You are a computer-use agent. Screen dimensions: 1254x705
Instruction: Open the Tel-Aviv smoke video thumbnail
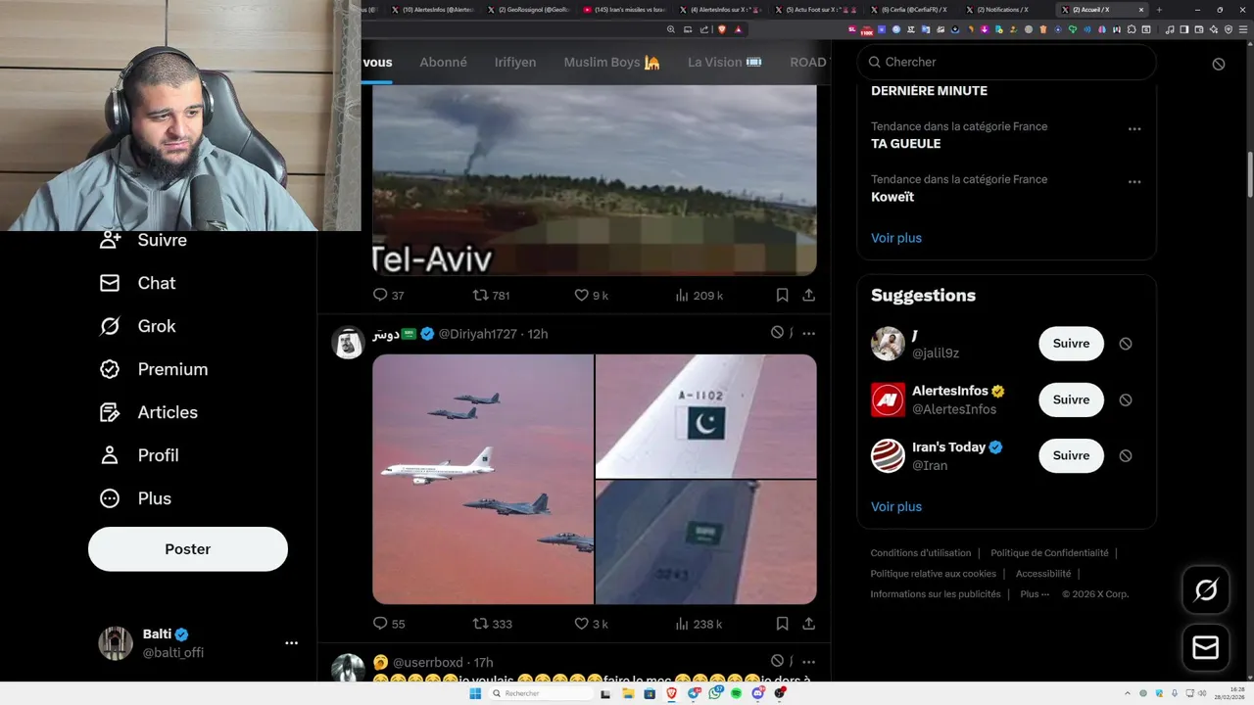595,179
